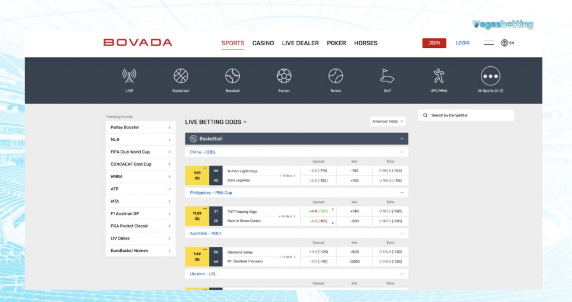Click the Bovada logo
This screenshot has height=302, width=572.
[x=137, y=42]
